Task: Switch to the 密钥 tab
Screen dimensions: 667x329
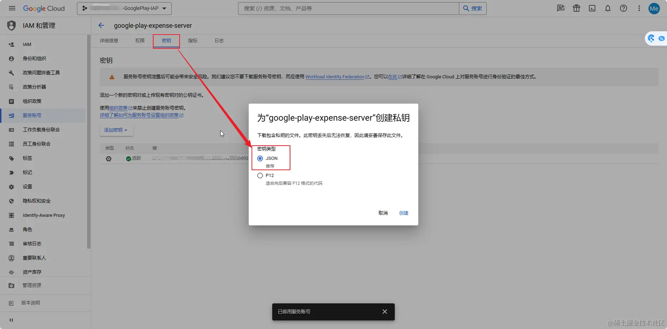Action: 166,41
